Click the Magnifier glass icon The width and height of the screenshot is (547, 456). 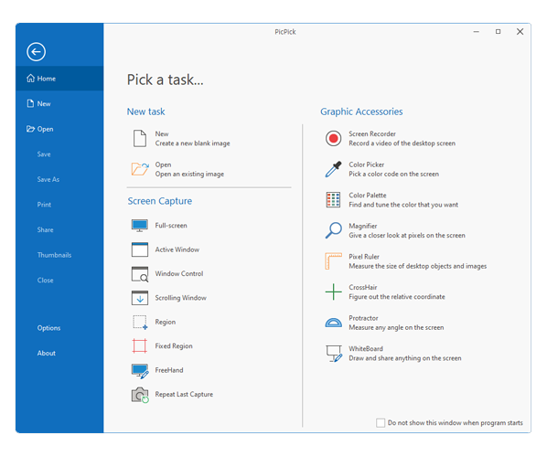click(x=334, y=230)
